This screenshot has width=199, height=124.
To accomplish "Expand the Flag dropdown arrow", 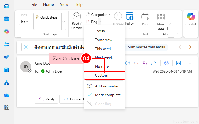I will point(100,22).
